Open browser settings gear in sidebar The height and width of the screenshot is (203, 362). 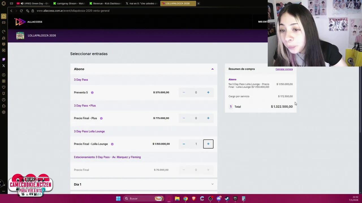point(4,112)
